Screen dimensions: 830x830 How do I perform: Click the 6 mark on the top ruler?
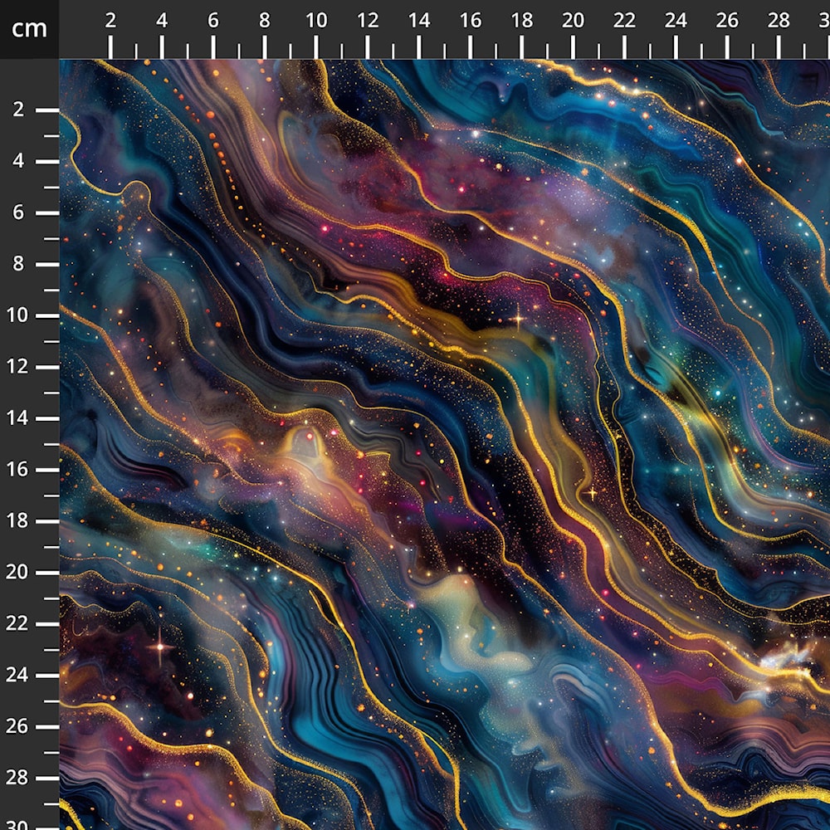click(x=213, y=22)
